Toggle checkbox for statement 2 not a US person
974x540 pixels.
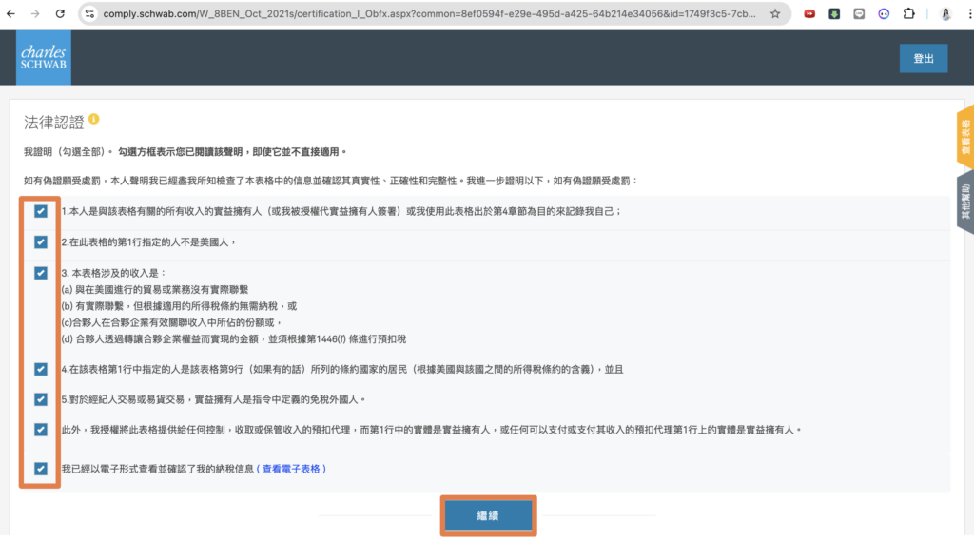(x=40, y=242)
